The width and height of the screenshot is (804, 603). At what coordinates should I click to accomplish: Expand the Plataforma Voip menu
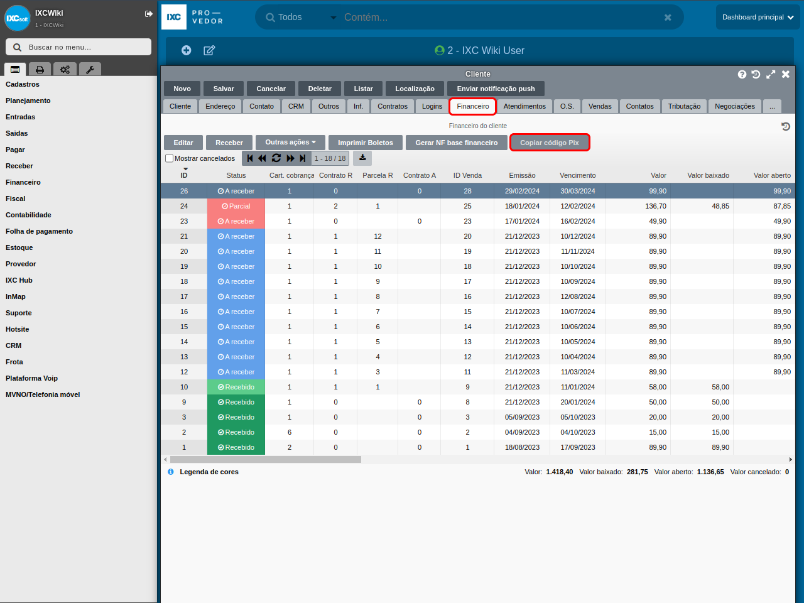31,378
